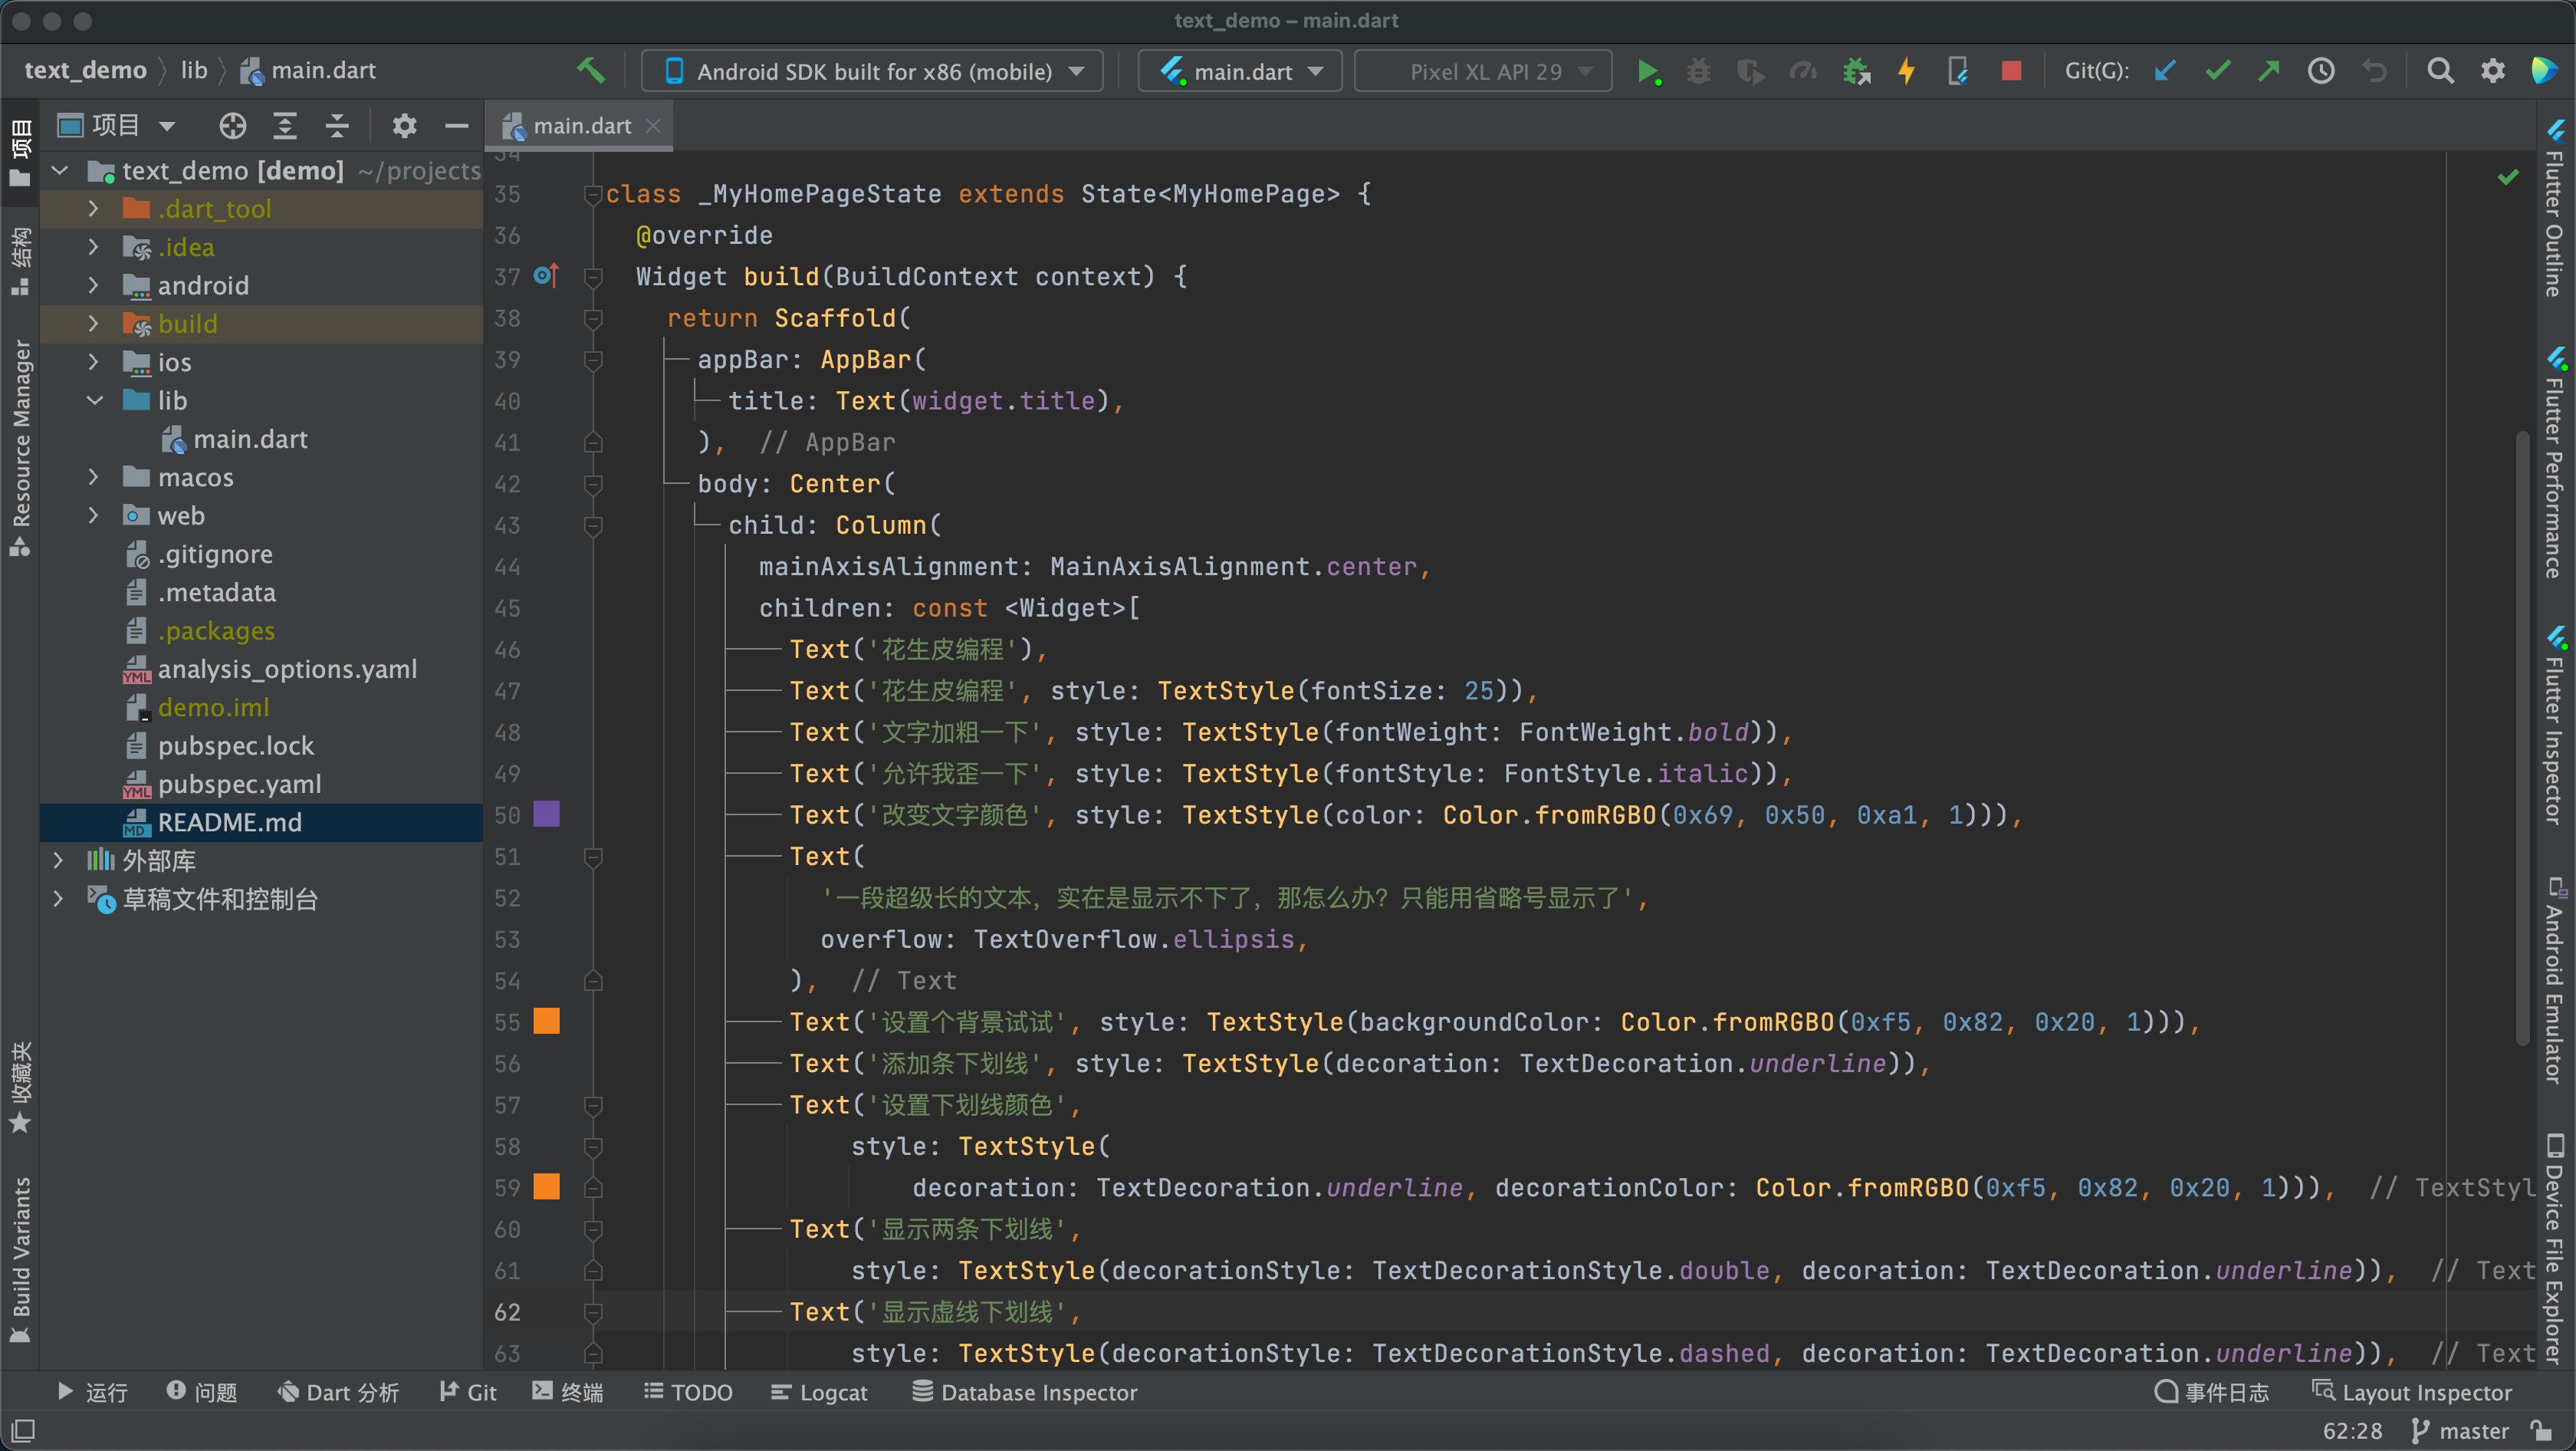Open the Layout Inspector
Viewport: 2576px width, 1451px height.
click(x=2412, y=1392)
